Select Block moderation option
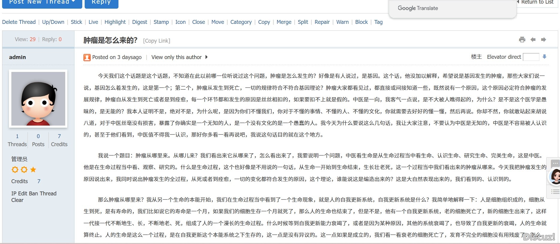 [362, 22]
